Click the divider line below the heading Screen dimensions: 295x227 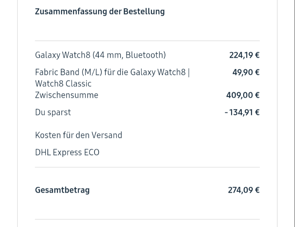click(x=147, y=41)
